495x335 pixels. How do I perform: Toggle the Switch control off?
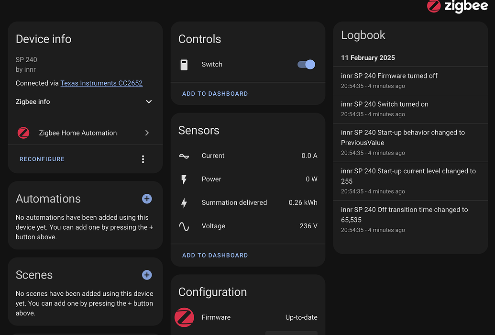[x=306, y=65]
